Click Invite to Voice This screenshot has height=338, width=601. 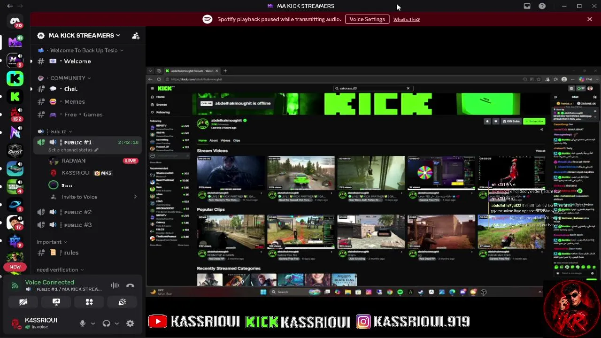(x=93, y=197)
